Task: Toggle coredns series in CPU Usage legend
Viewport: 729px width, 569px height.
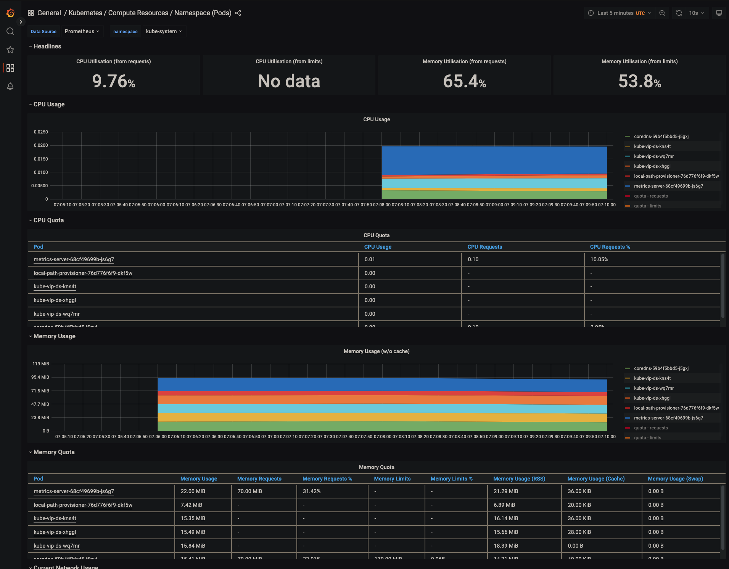Action: pyautogui.click(x=661, y=136)
